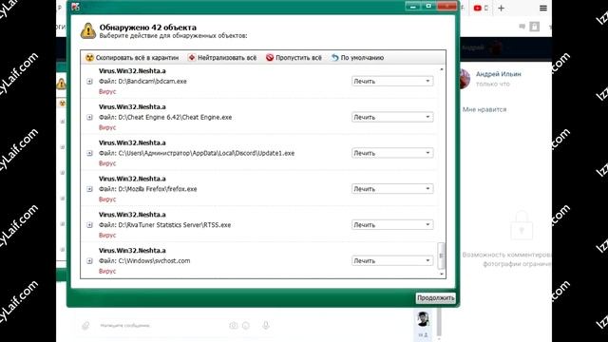Click the microphone icon in message bar
The width and height of the screenshot is (608, 342).
[x=266, y=325]
